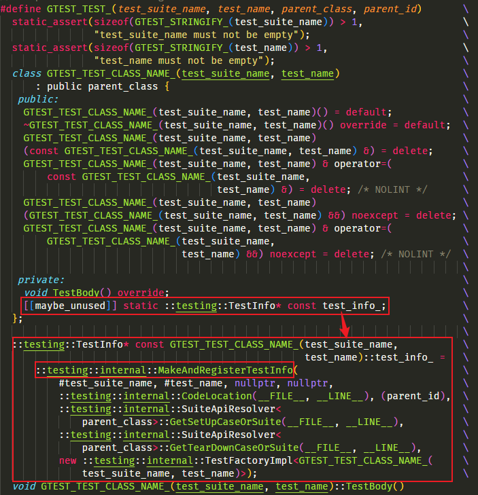
Task: Click the [[maybe_unused]] attribute
Action: click(x=70, y=306)
